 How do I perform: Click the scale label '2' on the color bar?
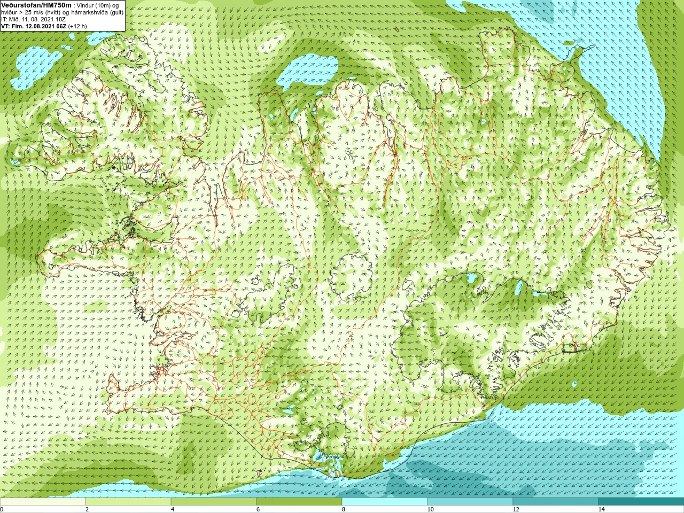click(x=87, y=509)
